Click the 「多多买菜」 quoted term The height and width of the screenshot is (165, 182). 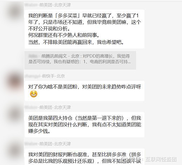68,16
